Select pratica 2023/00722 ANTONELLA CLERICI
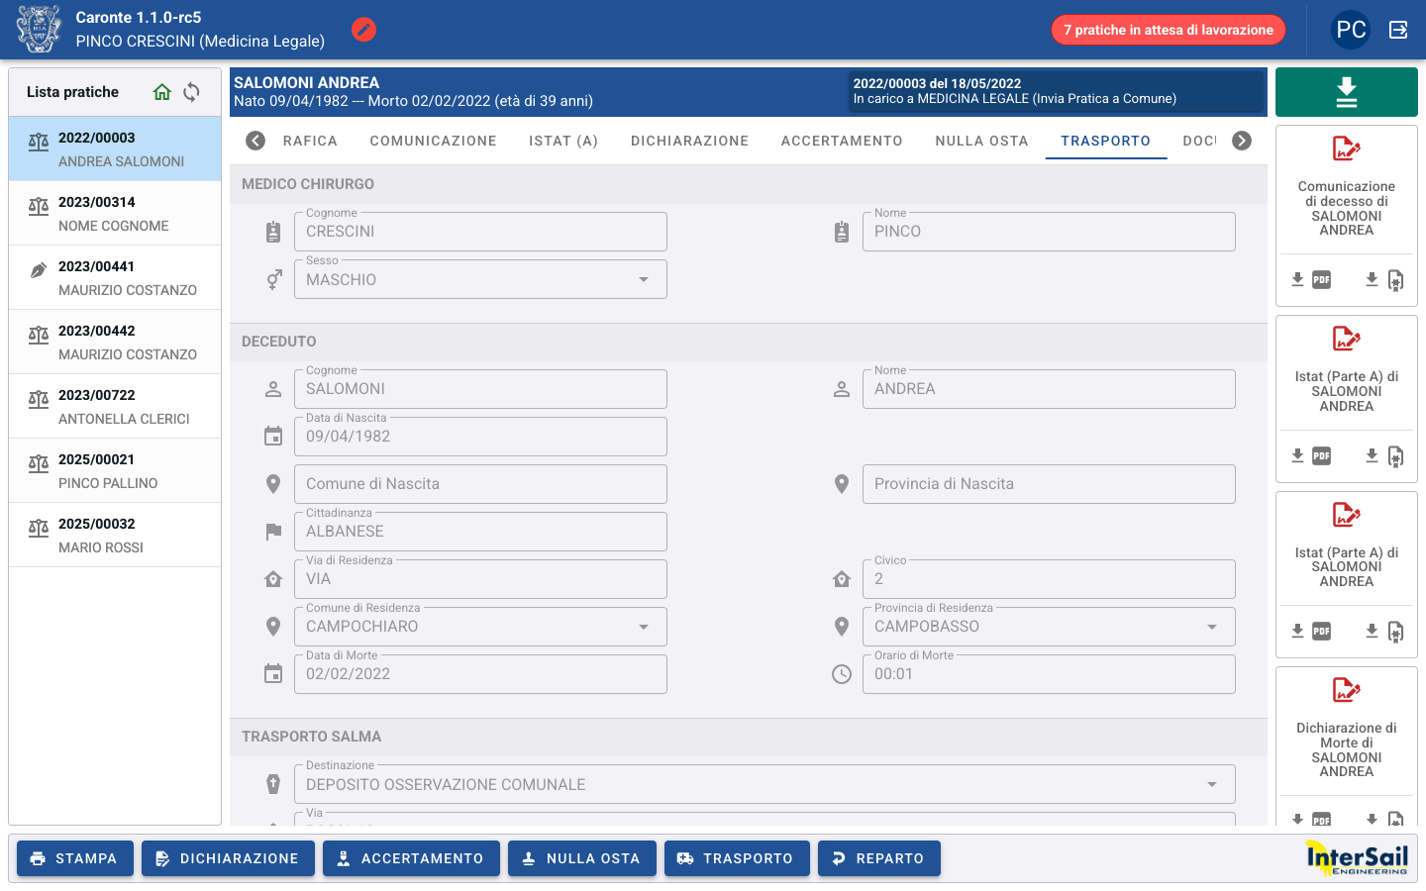This screenshot has width=1426, height=891. click(x=115, y=406)
